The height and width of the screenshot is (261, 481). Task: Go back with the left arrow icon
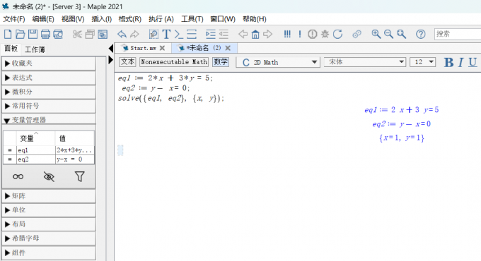(x=243, y=34)
